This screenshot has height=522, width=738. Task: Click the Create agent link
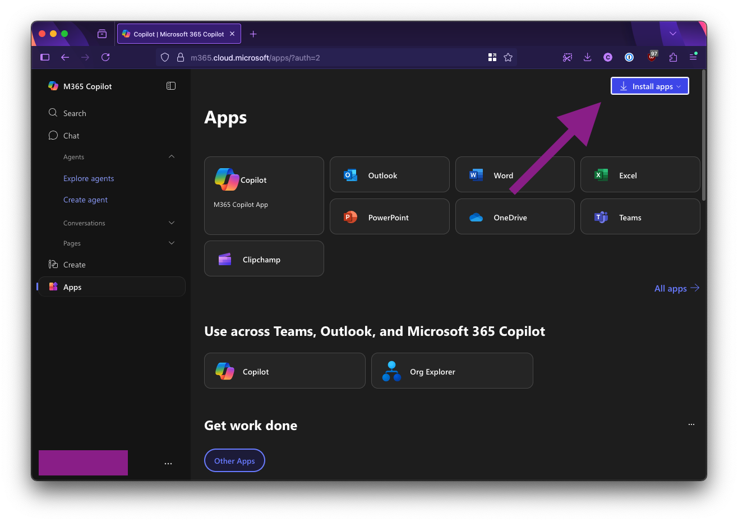point(85,200)
